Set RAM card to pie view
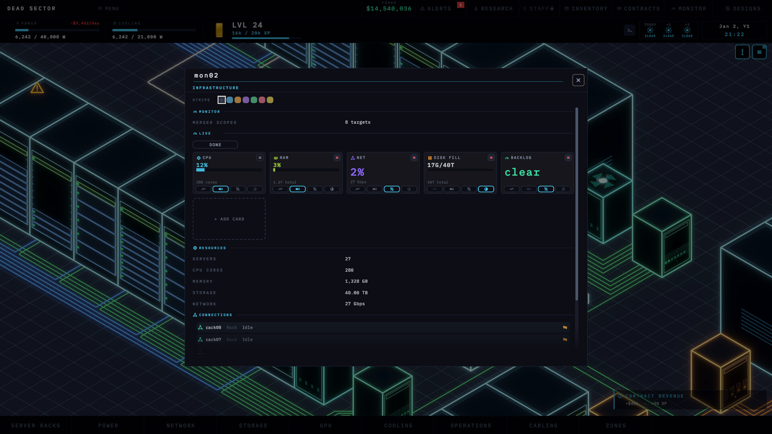This screenshot has height=434, width=772. [x=332, y=189]
